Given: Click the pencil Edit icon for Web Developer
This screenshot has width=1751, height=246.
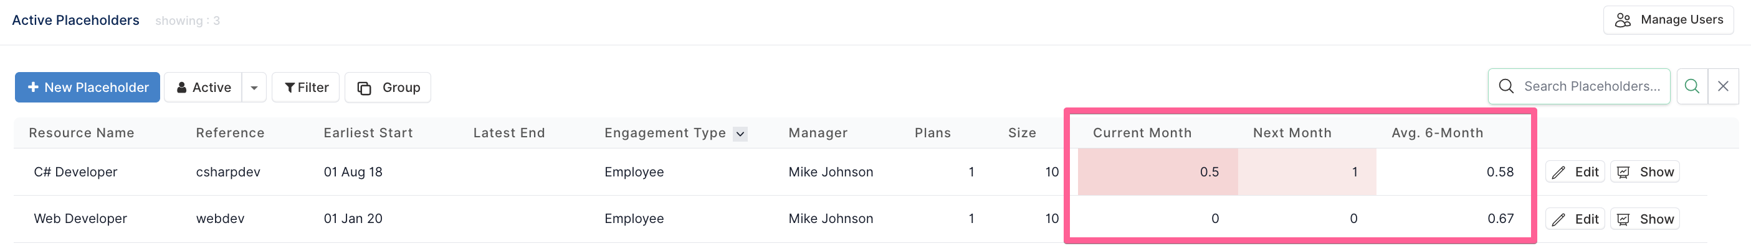Looking at the screenshot, I should coord(1558,219).
